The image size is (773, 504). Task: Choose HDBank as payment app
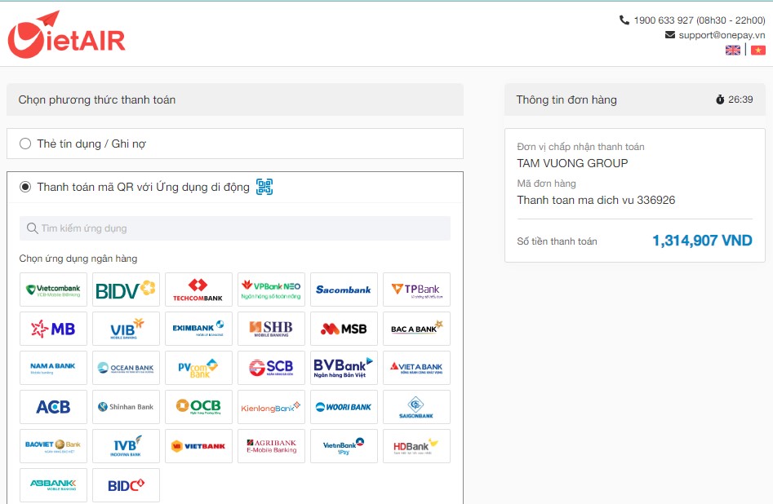click(416, 445)
